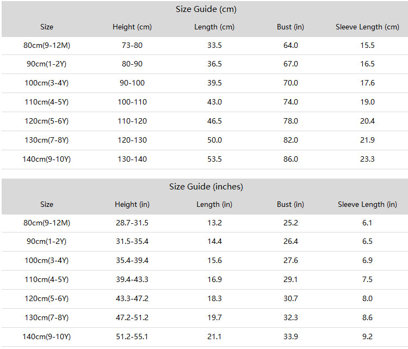Click the 'Height (in)' column header

click(132, 205)
